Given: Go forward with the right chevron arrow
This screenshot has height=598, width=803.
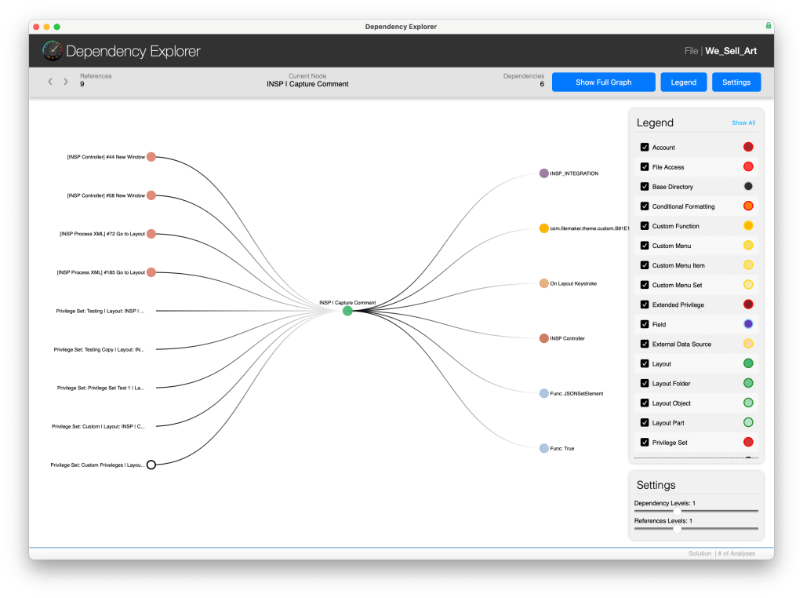Looking at the screenshot, I should pos(66,82).
